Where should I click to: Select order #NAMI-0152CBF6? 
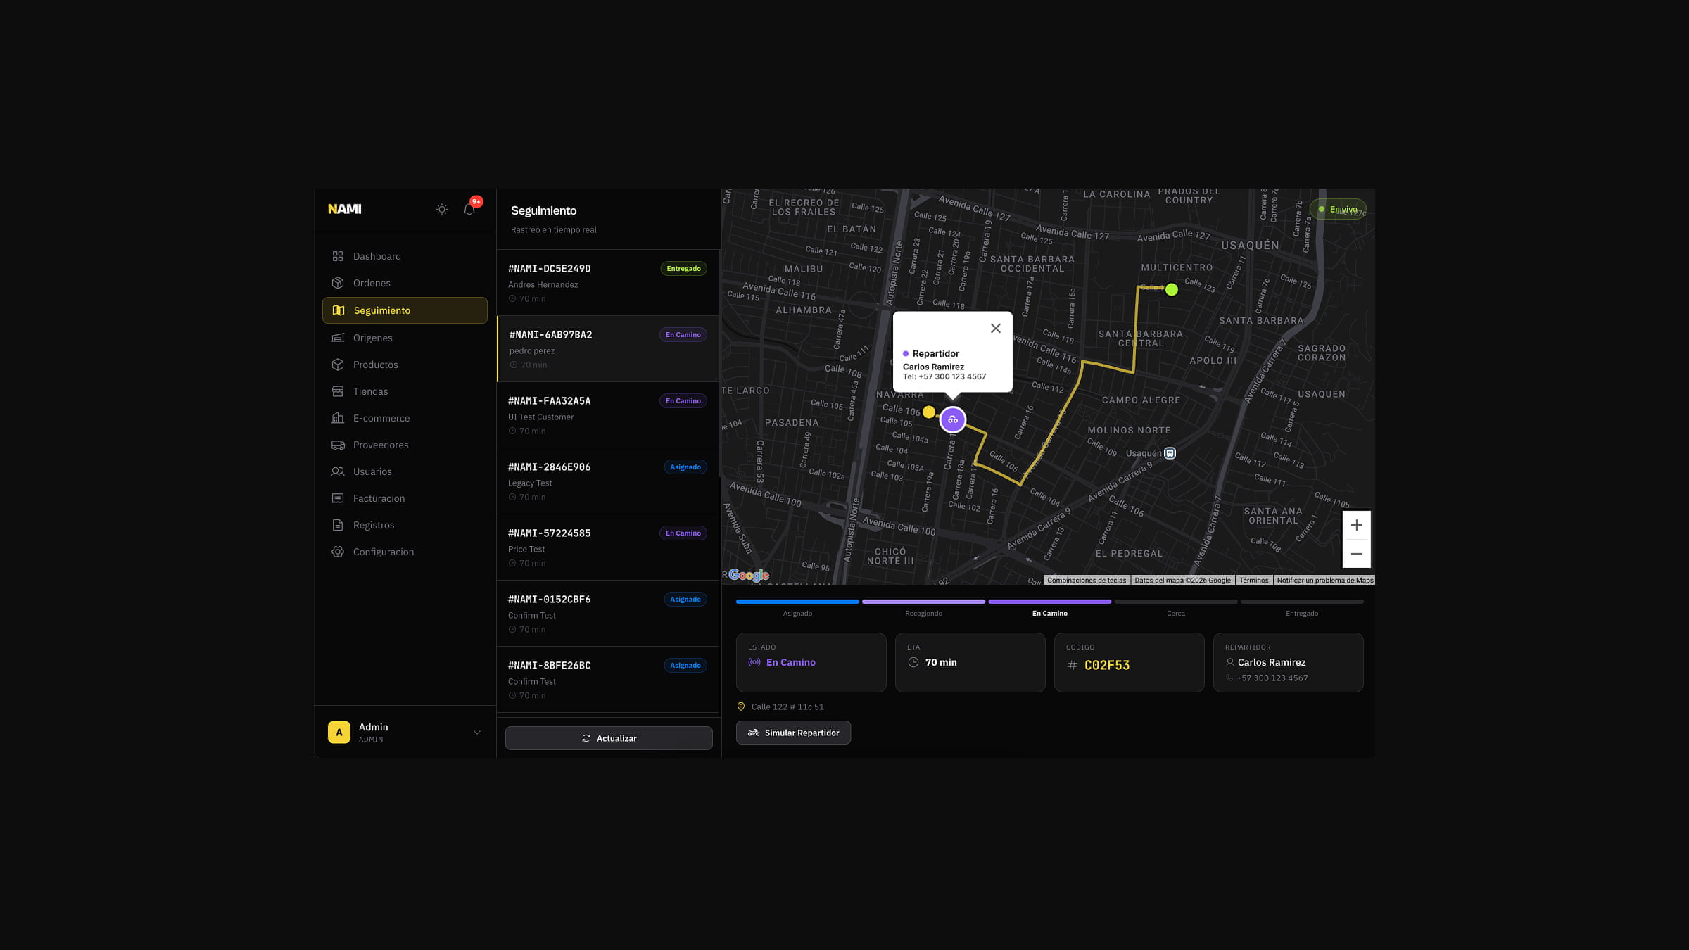pos(608,614)
